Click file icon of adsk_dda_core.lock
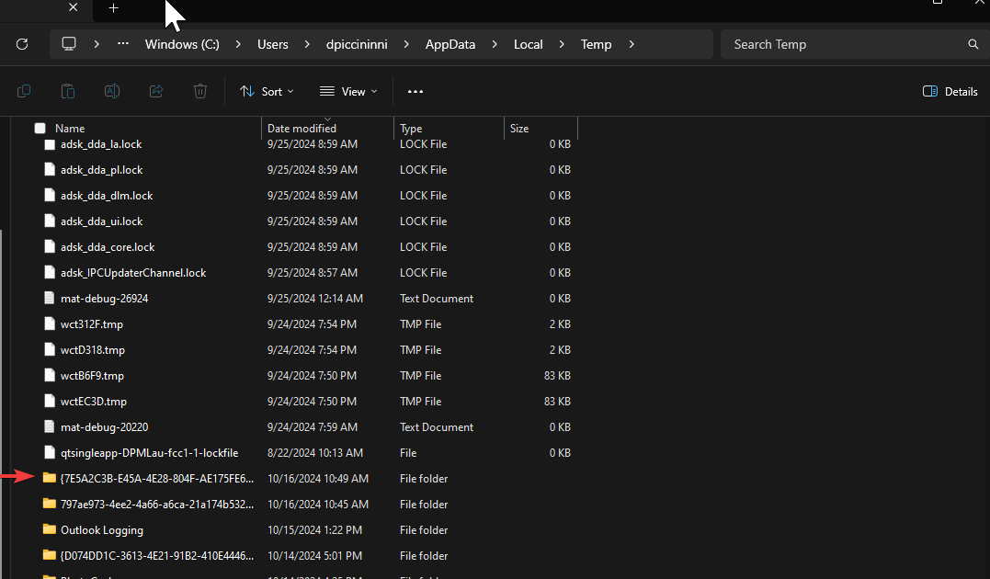990x579 pixels. (50, 246)
